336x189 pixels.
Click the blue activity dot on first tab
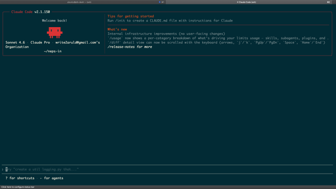pos(160,2)
